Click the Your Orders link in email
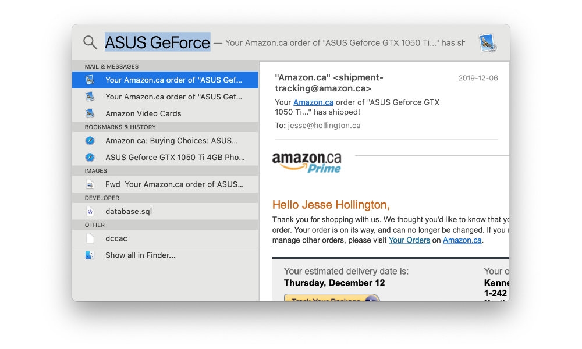Image resolution: width=582 pixels, height=349 pixels. [x=409, y=240]
